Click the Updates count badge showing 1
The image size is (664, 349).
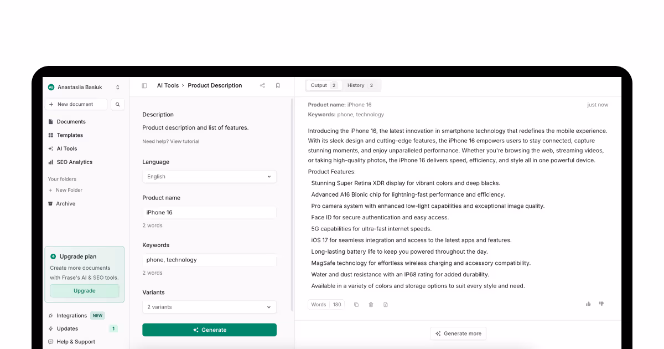[x=113, y=329]
